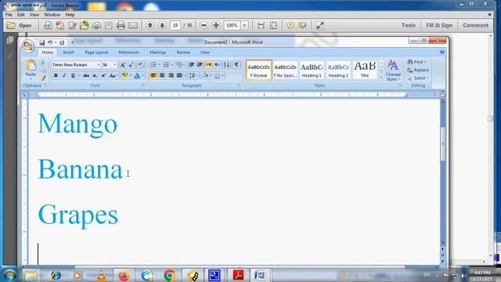Open the Borders dropdown
501x282 pixels.
pos(222,75)
